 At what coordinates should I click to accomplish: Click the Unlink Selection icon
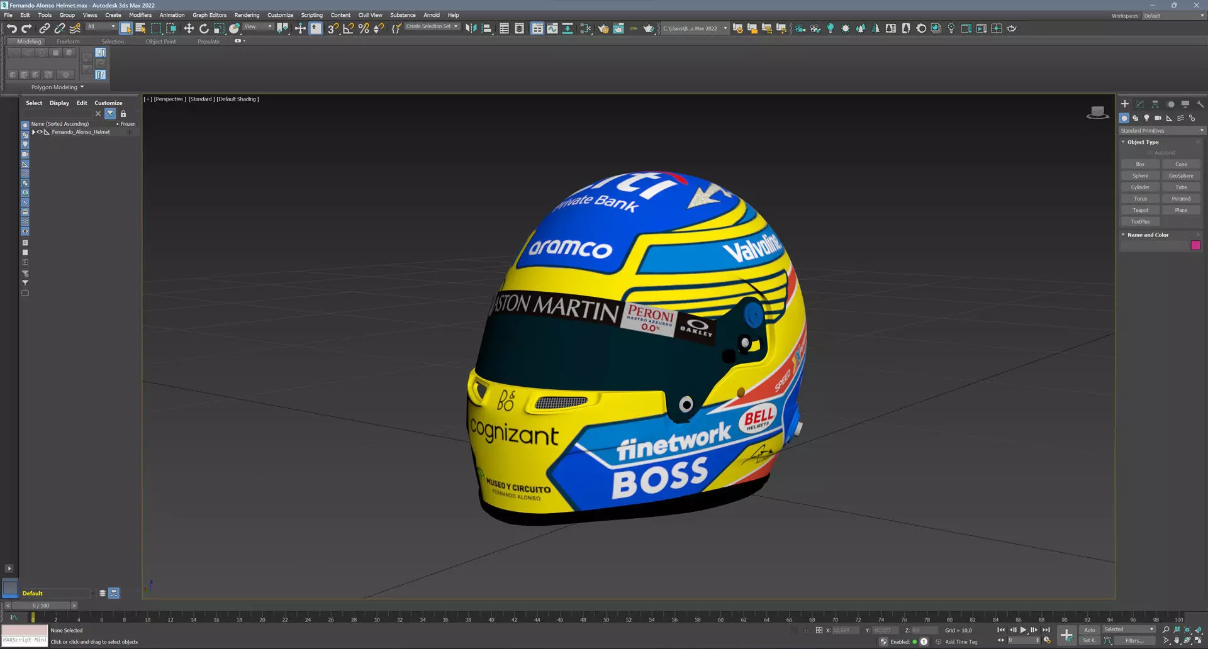[x=60, y=28]
